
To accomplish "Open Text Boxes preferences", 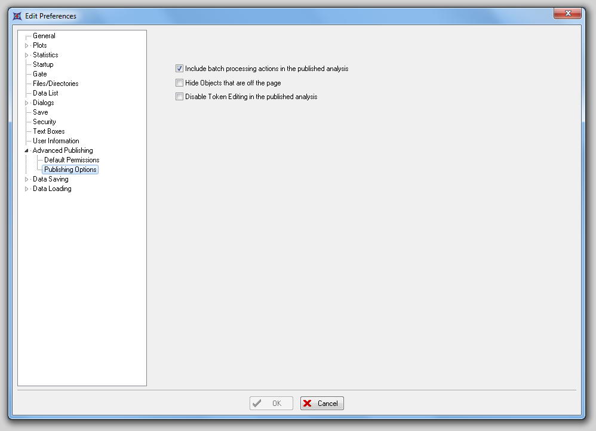I will (48, 131).
